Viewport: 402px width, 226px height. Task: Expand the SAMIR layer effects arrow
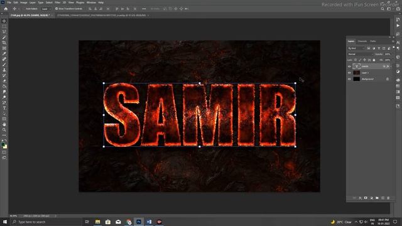(x=391, y=67)
